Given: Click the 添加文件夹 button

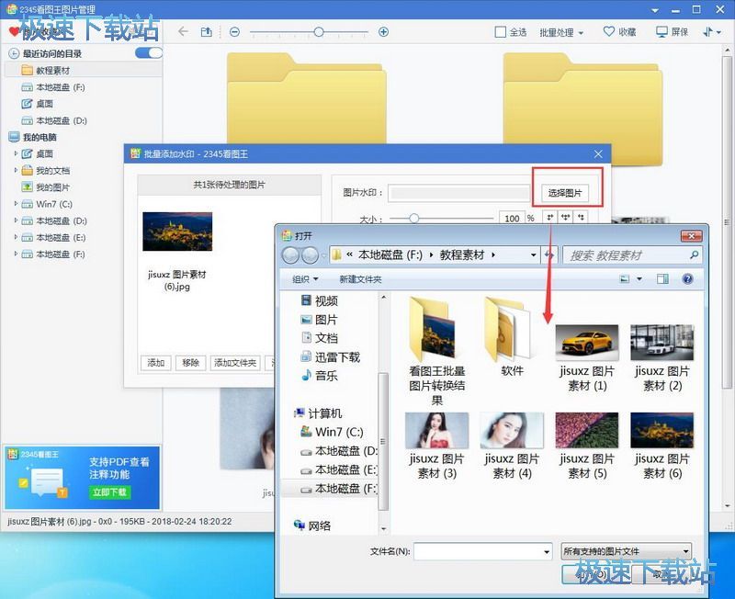Looking at the screenshot, I should tap(235, 363).
